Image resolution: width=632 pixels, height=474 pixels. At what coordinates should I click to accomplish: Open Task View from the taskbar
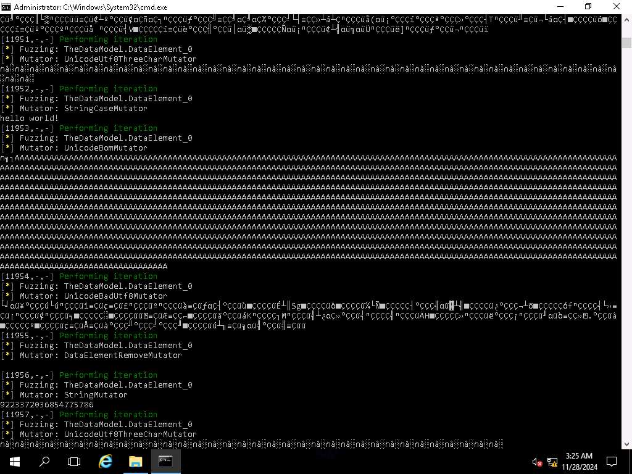pos(74,461)
